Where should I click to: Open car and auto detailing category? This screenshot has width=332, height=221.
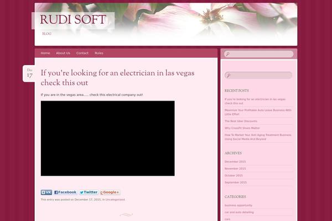click(x=239, y=212)
